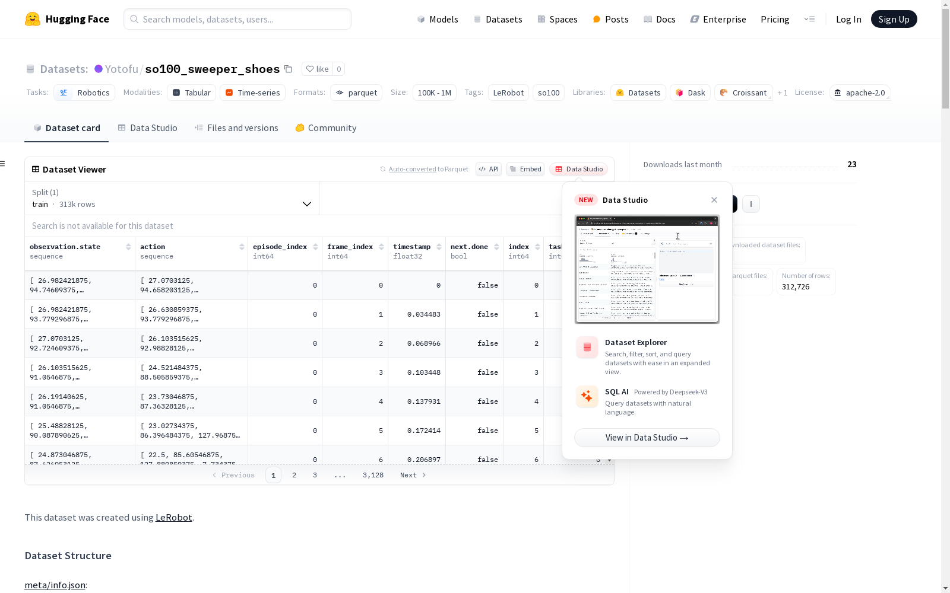The height and width of the screenshot is (593, 950).
Task: Open the Community tab
Action: [326, 128]
